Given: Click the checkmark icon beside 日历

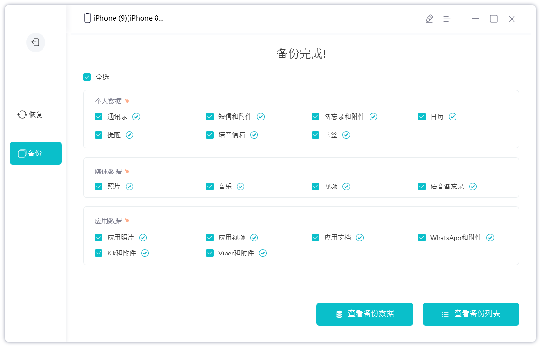Looking at the screenshot, I should pos(453,117).
